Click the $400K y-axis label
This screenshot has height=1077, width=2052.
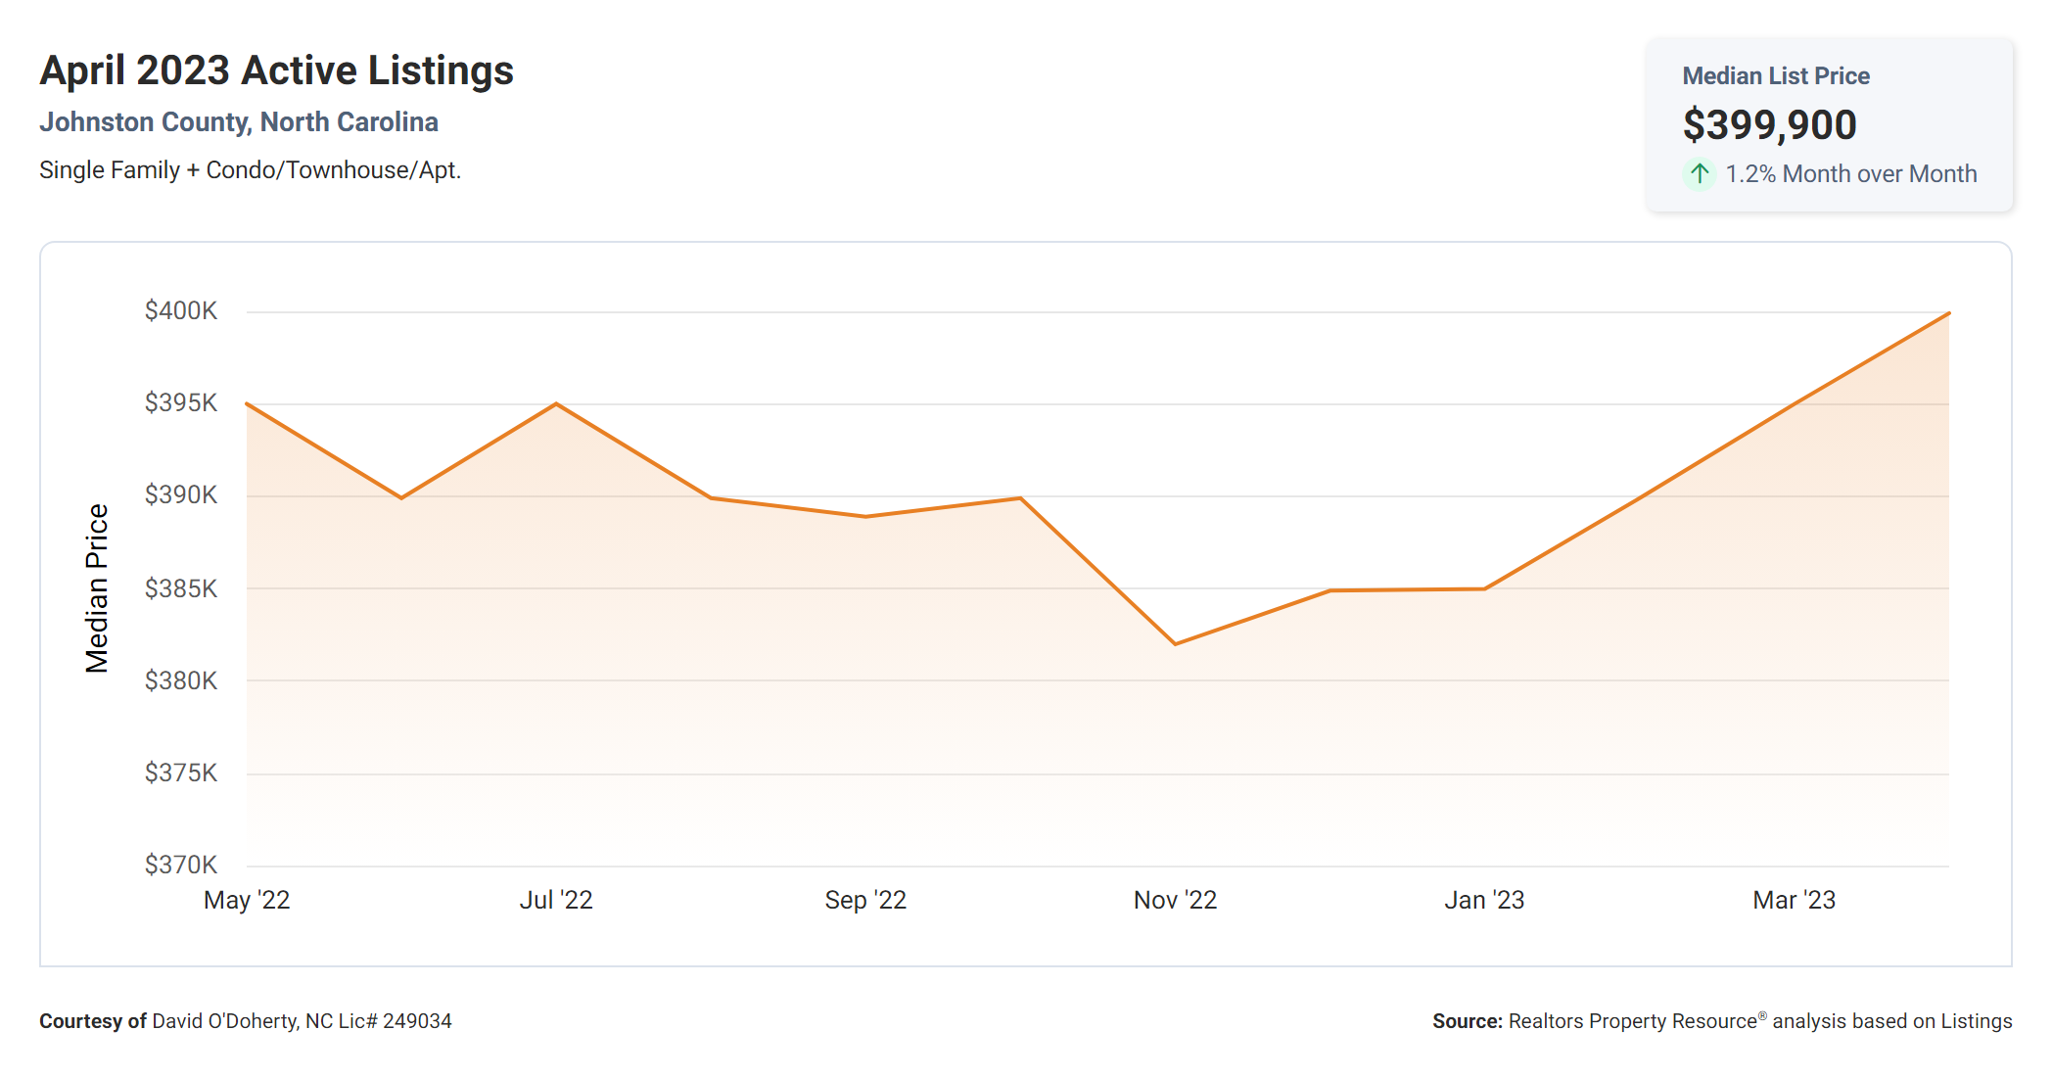pyautogui.click(x=181, y=310)
